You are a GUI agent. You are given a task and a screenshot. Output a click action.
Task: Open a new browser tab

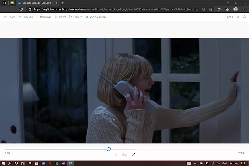pyautogui.click(x=63, y=3)
